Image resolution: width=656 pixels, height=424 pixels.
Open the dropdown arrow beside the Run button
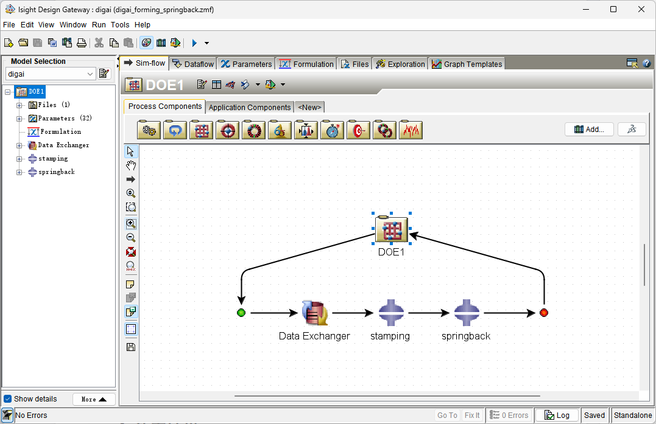coord(206,43)
